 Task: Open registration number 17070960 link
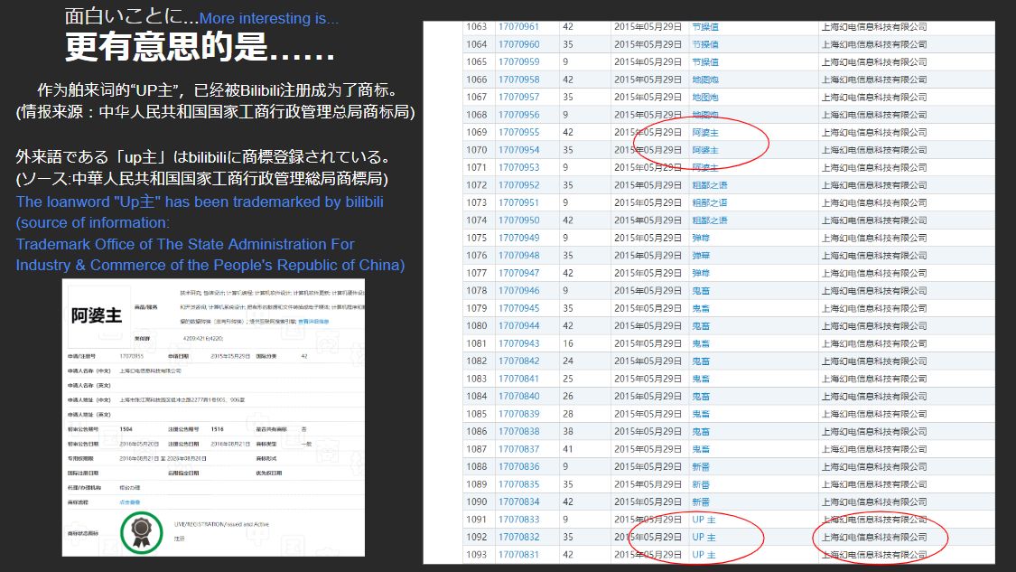518,44
